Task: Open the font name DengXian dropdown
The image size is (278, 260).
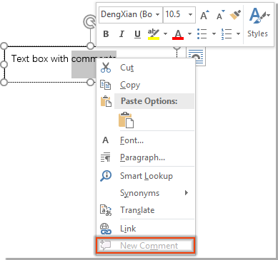Action: coord(157,15)
